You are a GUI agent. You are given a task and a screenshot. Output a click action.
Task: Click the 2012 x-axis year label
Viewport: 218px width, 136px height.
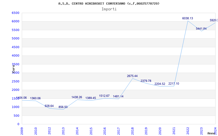point(50,131)
